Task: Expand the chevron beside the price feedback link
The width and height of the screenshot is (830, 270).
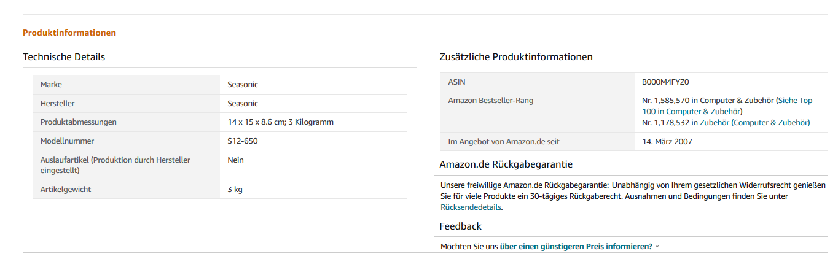Action: [657, 247]
